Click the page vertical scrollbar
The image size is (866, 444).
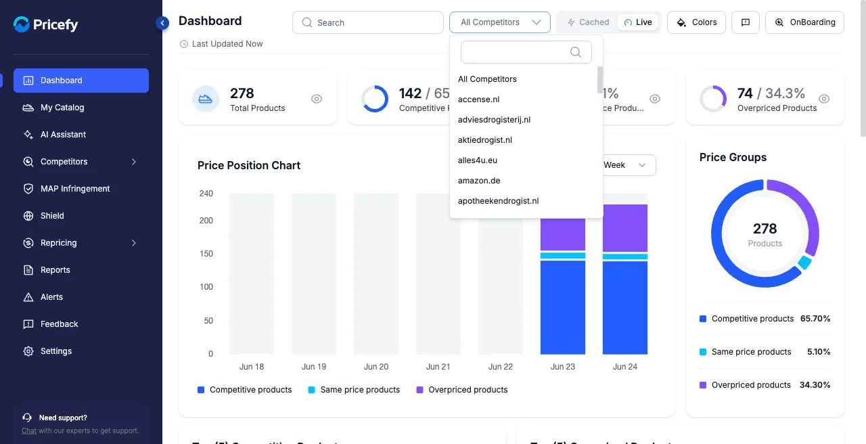click(862, 68)
